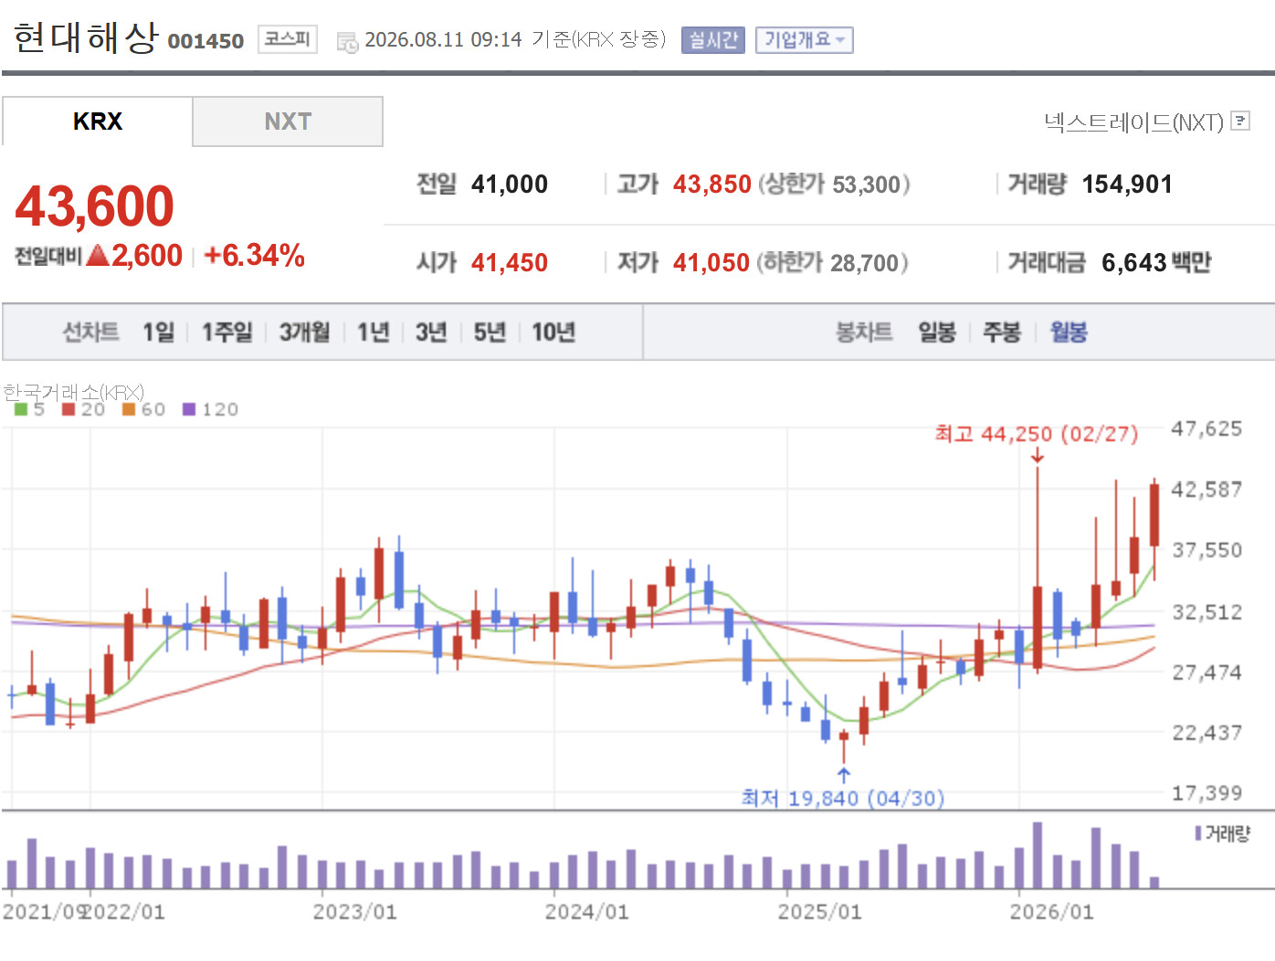Image resolution: width=1275 pixels, height=961 pixels.
Task: Click the 2025/01 date axis label
Action: pos(819,912)
